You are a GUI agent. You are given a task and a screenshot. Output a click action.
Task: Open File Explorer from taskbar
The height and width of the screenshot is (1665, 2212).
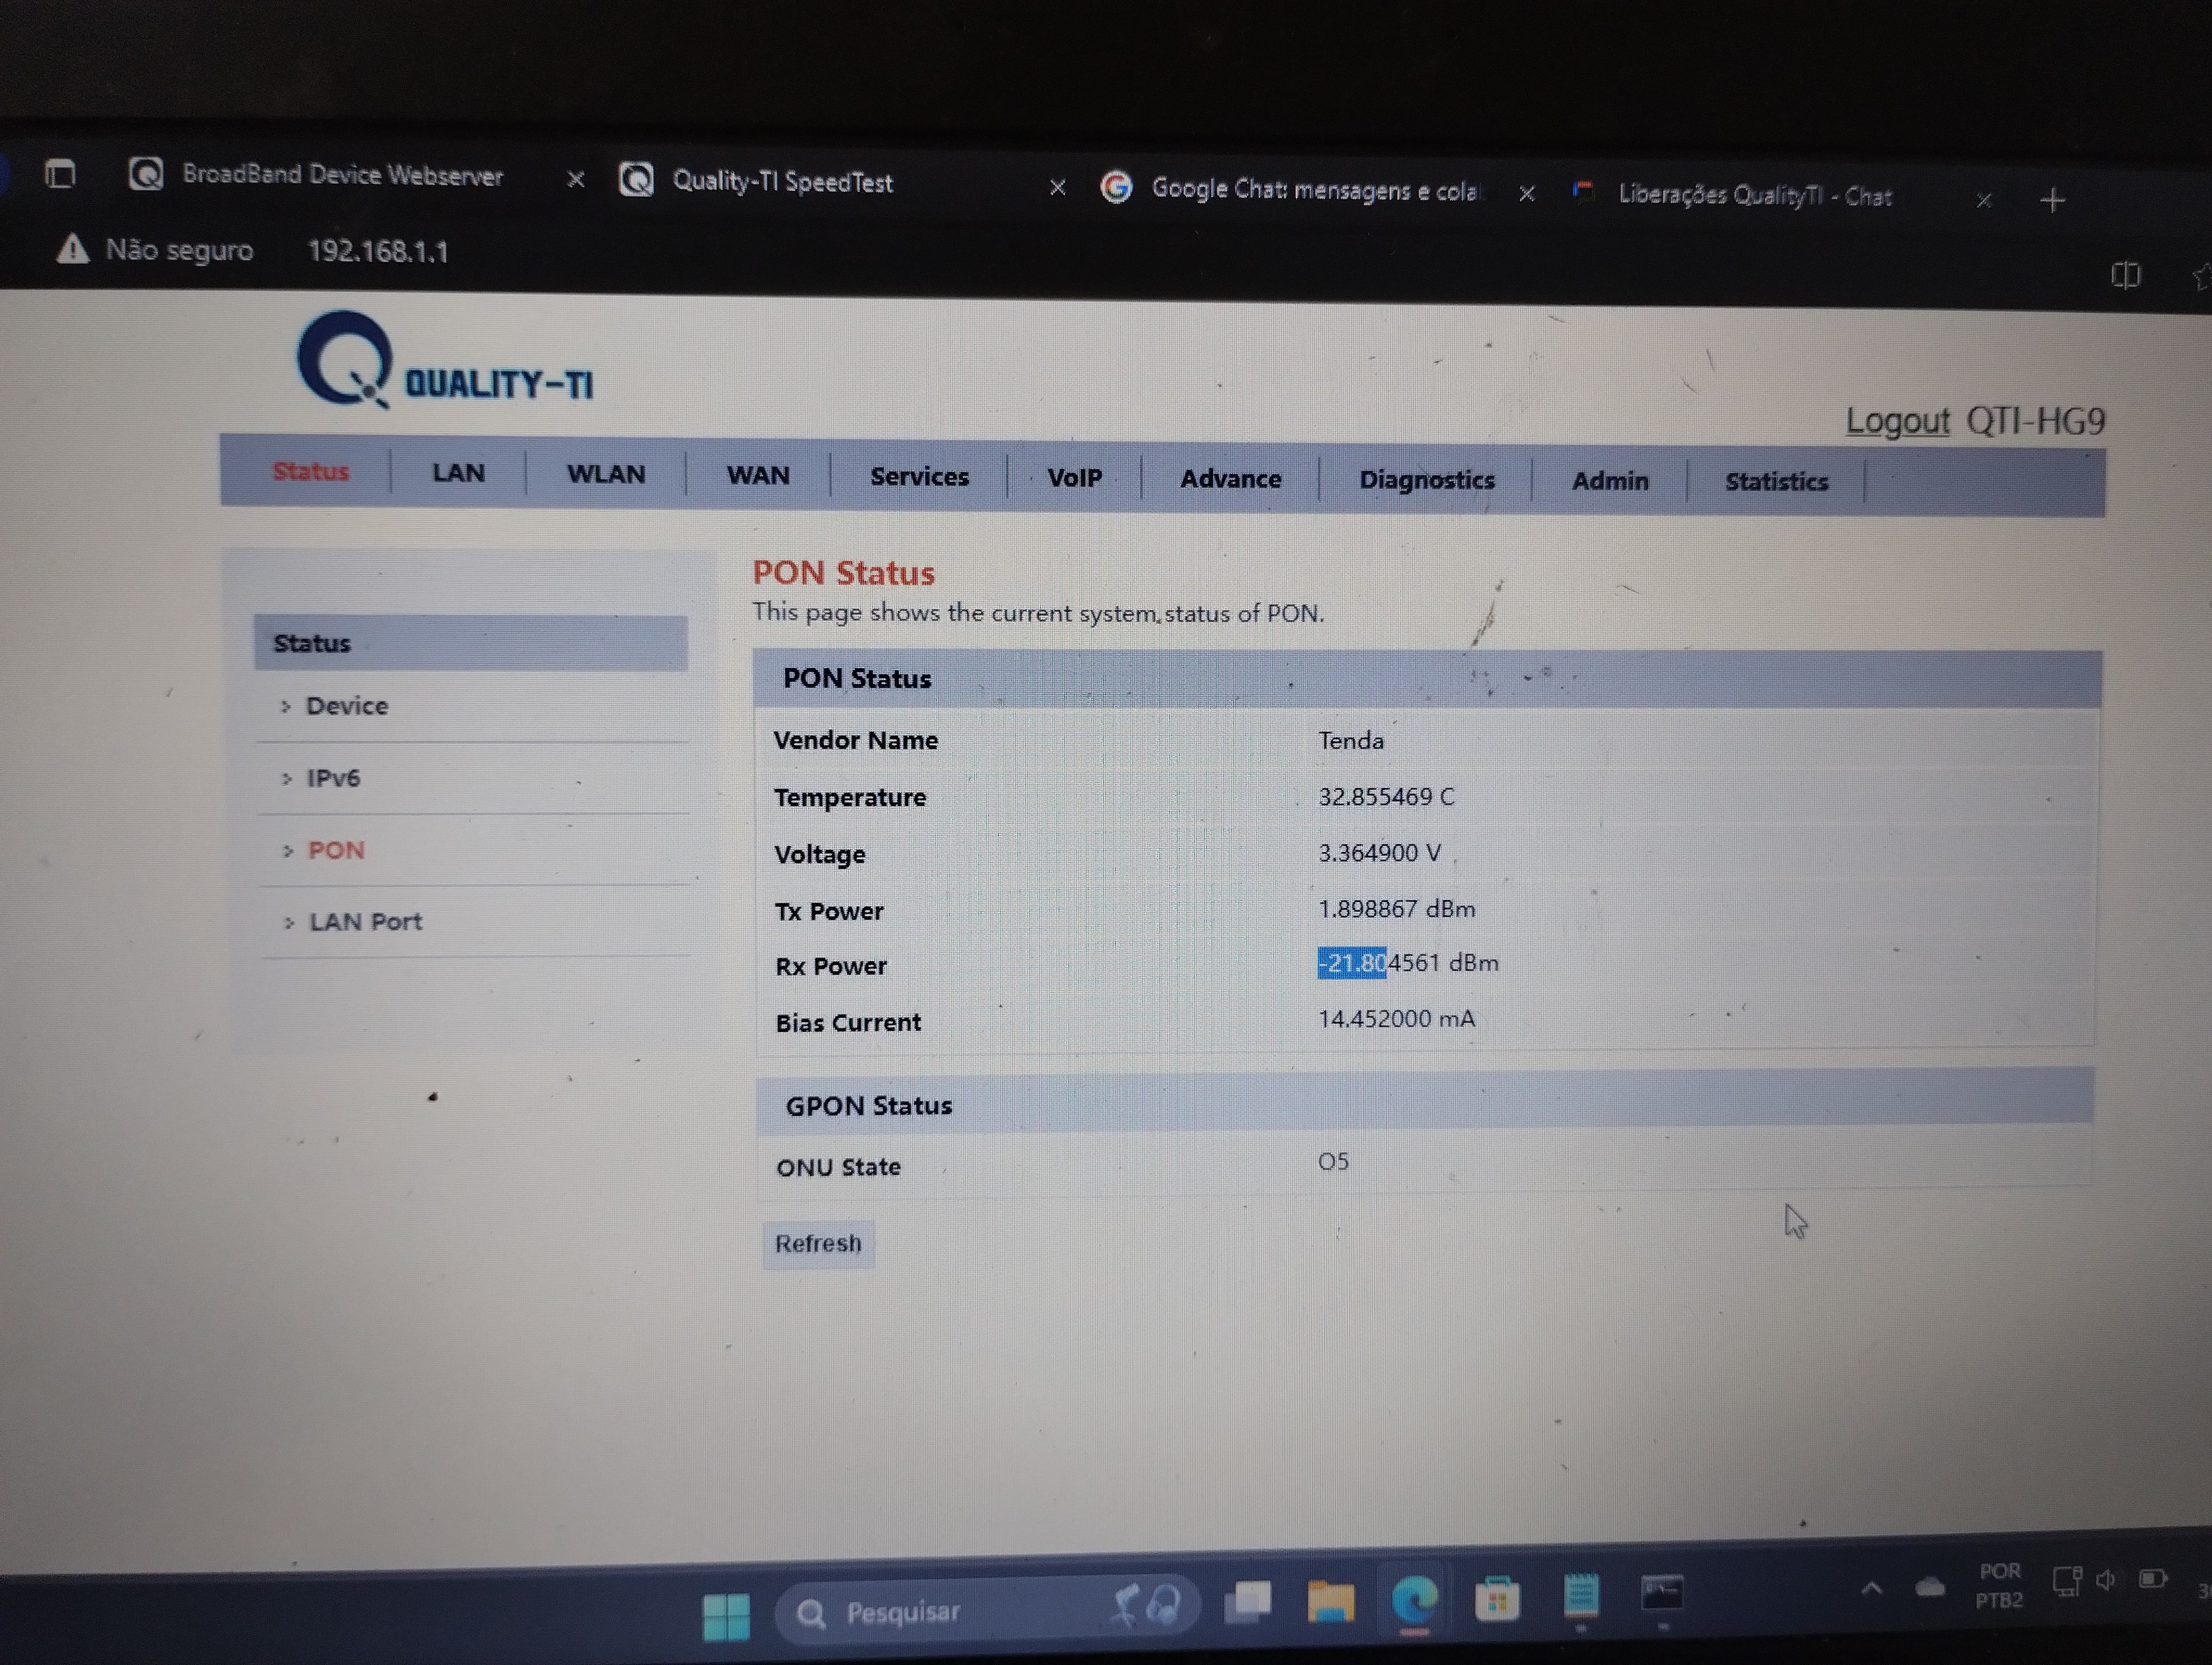point(1330,1601)
